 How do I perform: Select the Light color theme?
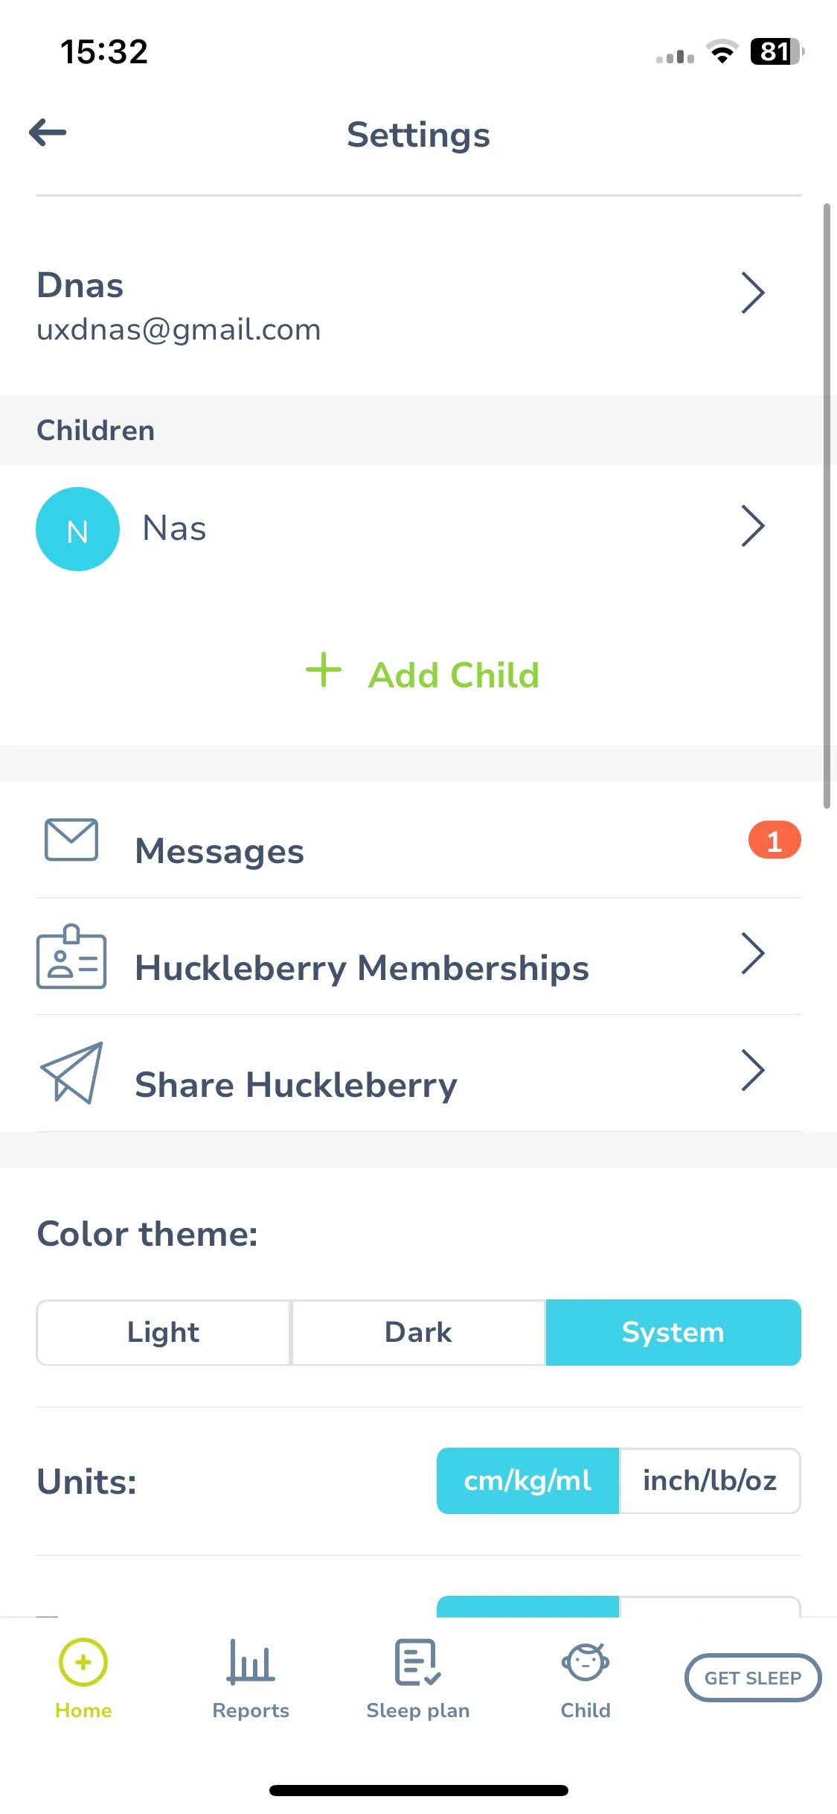(x=163, y=1332)
